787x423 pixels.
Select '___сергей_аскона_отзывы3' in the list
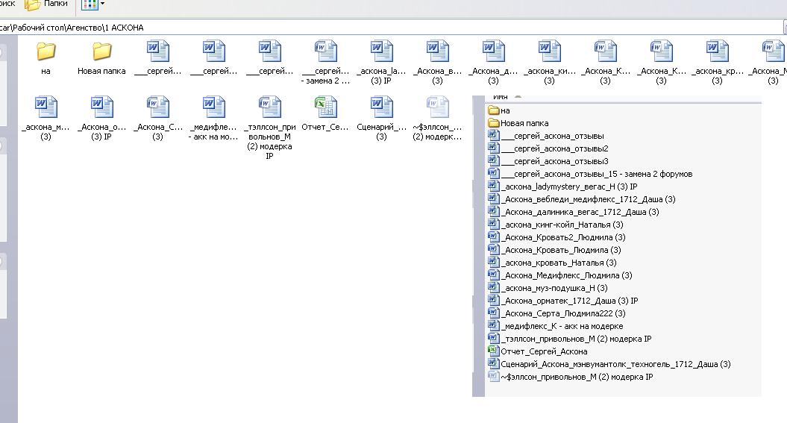548,161
